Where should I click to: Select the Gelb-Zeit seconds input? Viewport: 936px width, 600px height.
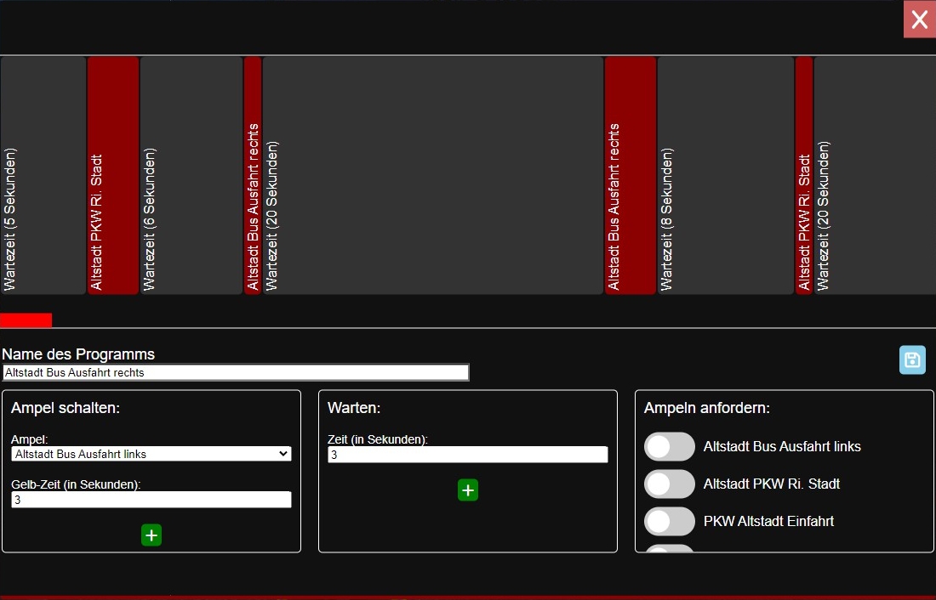pyautogui.click(x=151, y=500)
